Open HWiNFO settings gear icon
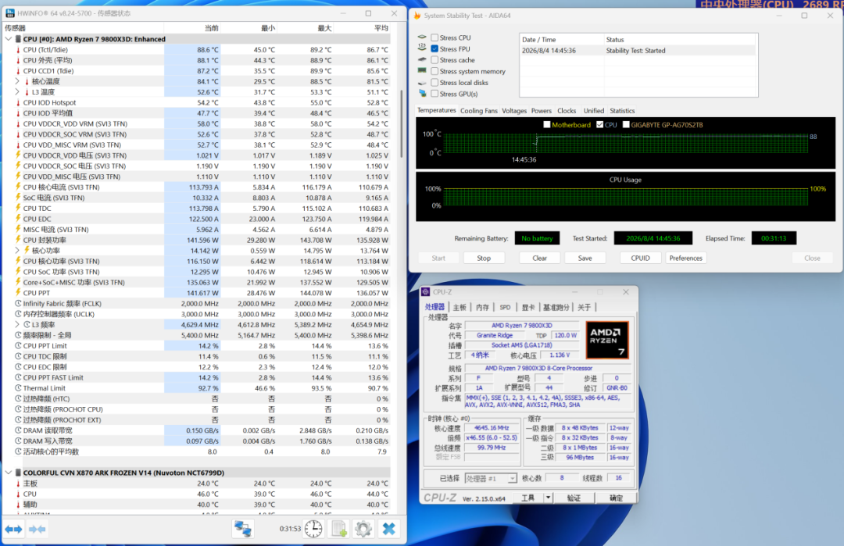 point(363,530)
